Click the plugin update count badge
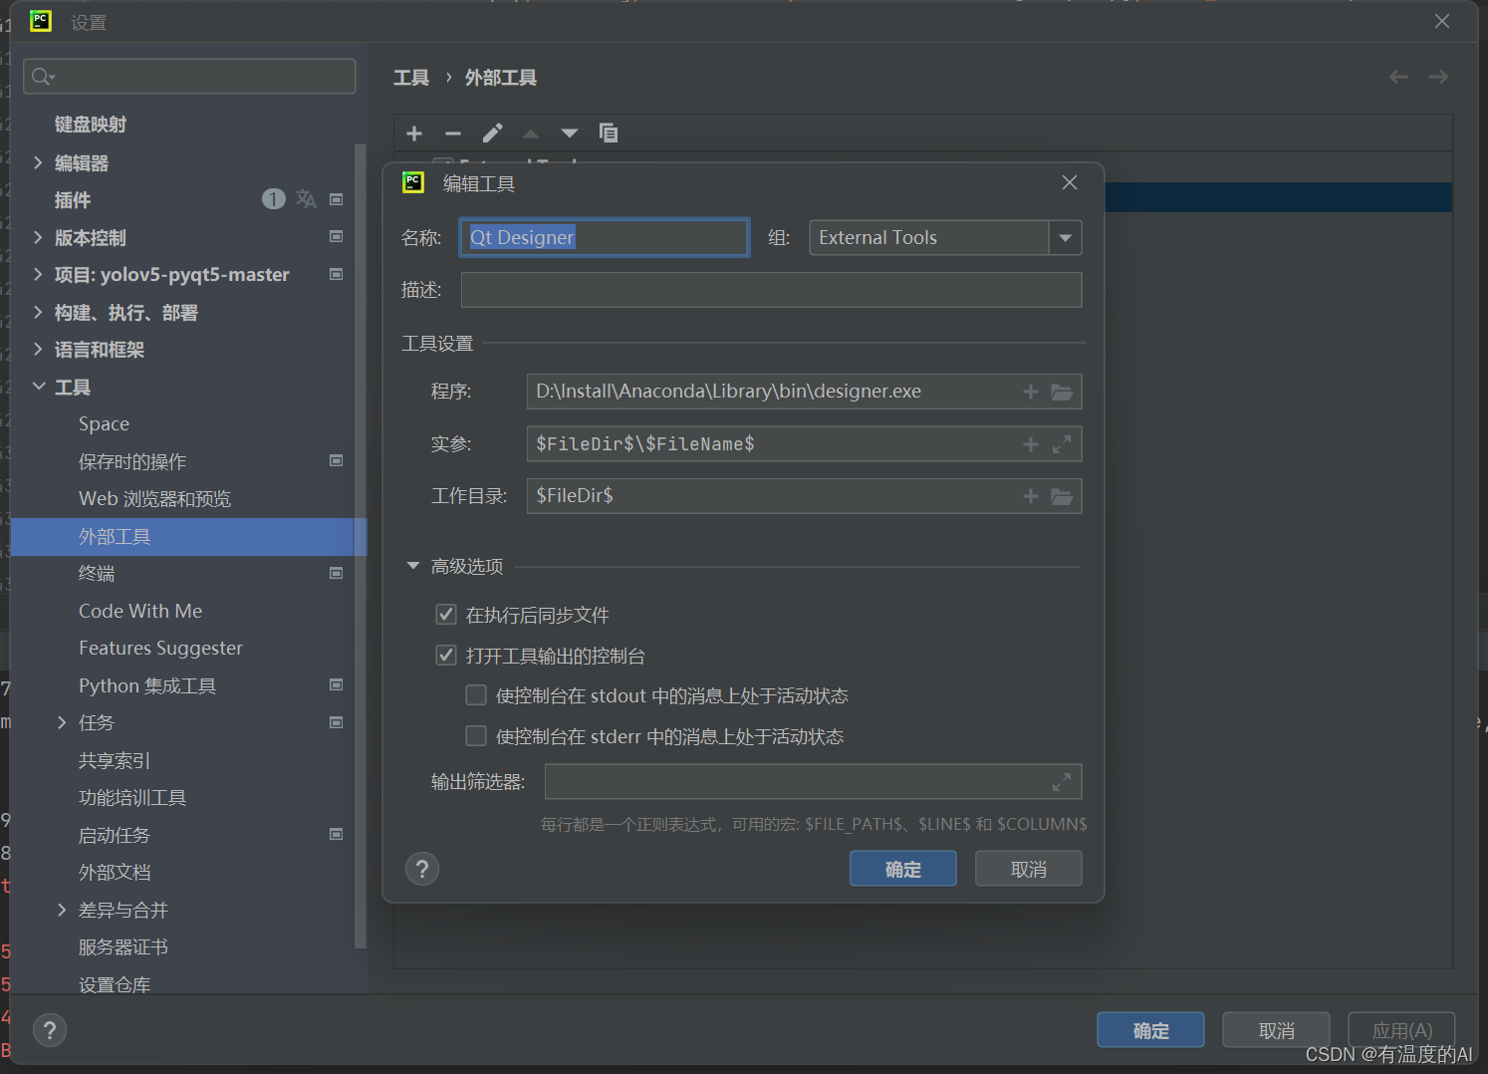This screenshot has width=1488, height=1074. click(273, 199)
